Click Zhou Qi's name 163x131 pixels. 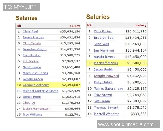29,103
